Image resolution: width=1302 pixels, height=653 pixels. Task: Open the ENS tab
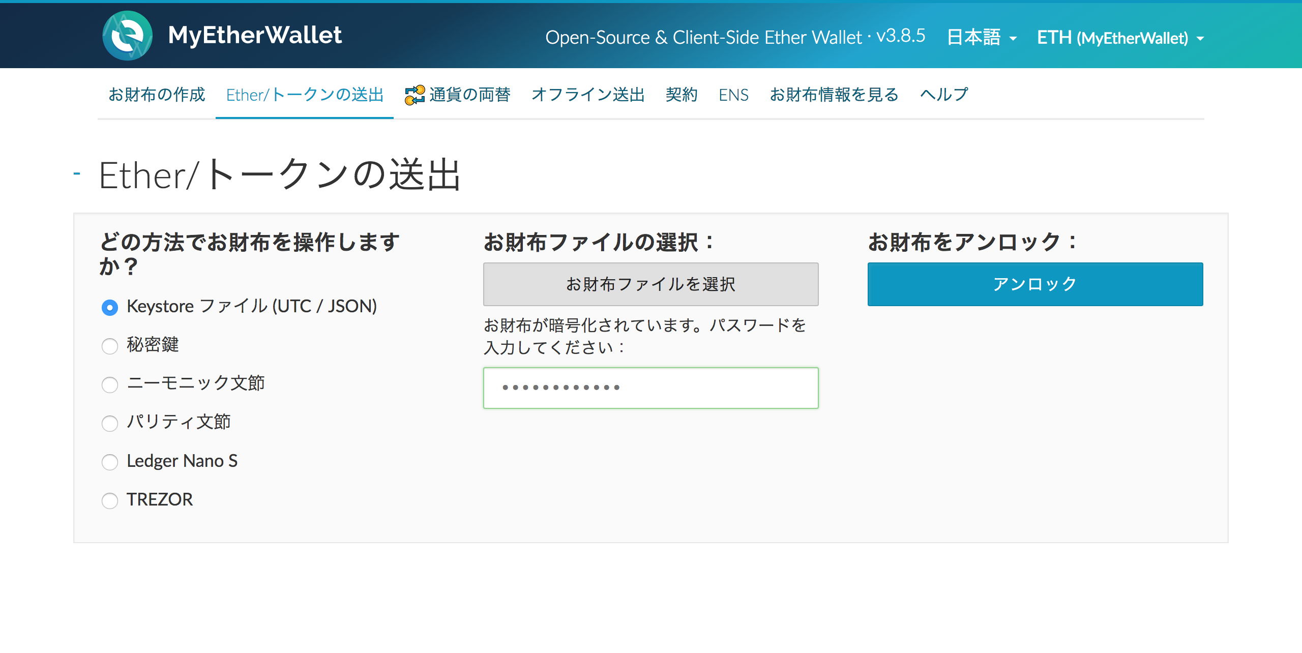733,95
